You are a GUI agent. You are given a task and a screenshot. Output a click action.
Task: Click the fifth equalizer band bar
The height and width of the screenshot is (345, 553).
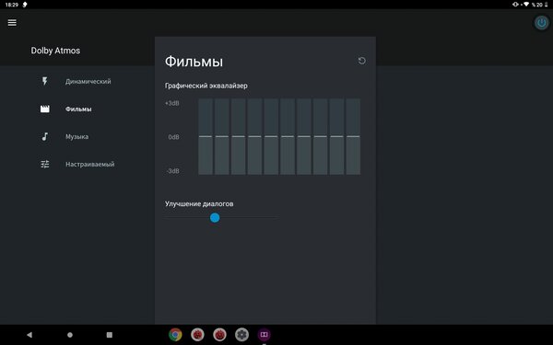(271, 136)
